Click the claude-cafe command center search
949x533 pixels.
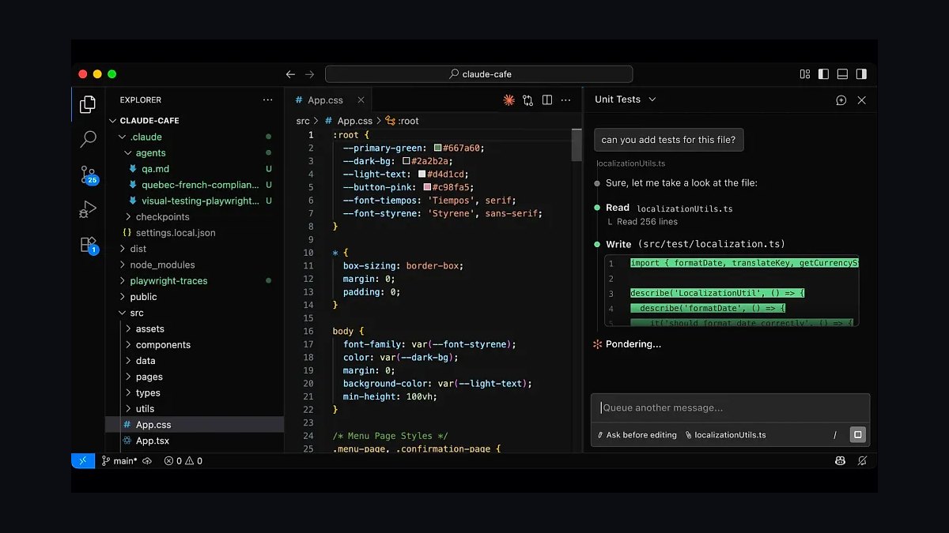point(479,74)
